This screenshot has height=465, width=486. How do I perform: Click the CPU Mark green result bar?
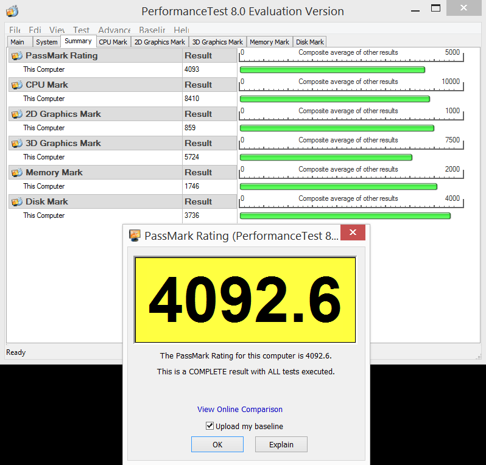click(x=335, y=99)
